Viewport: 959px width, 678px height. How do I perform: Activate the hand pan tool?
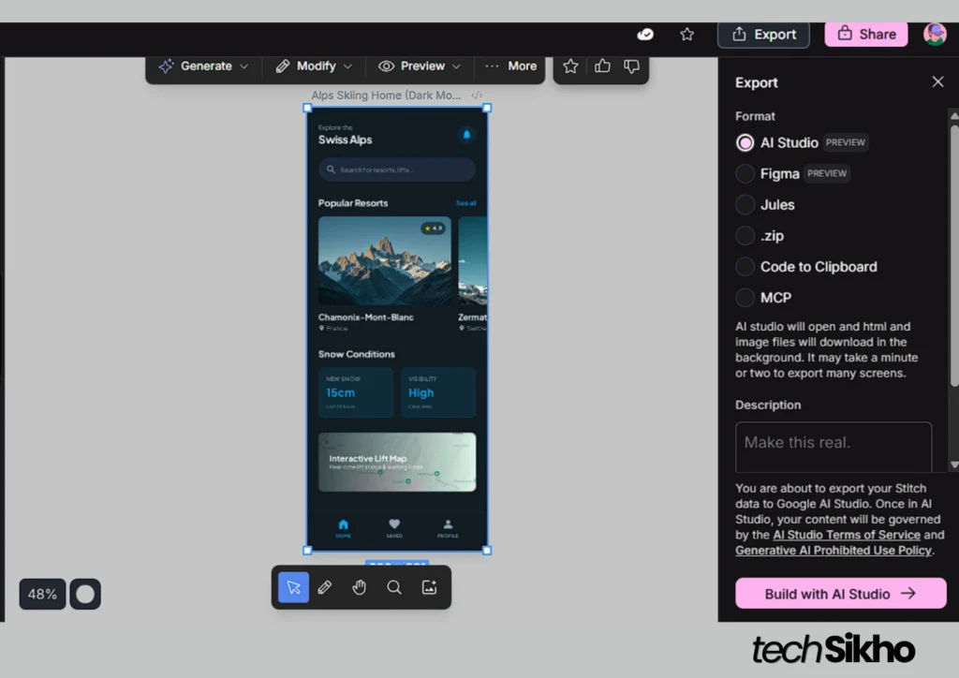tap(360, 587)
